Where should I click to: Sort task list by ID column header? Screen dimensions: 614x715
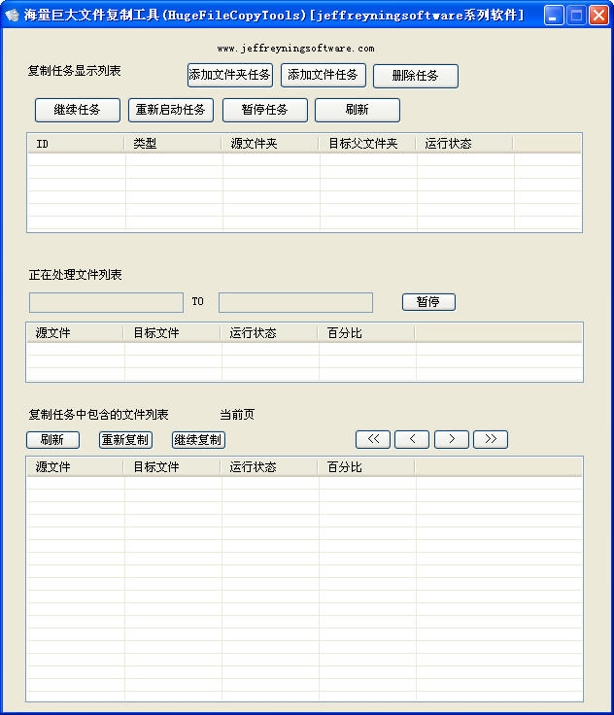76,144
